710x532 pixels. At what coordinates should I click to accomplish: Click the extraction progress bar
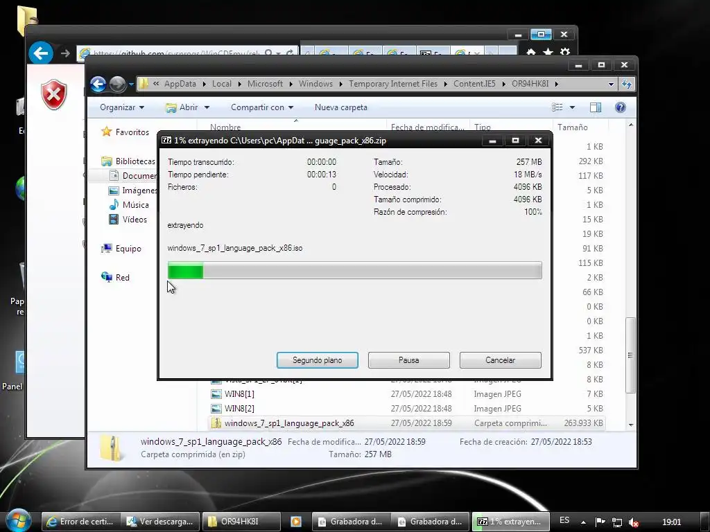354,271
